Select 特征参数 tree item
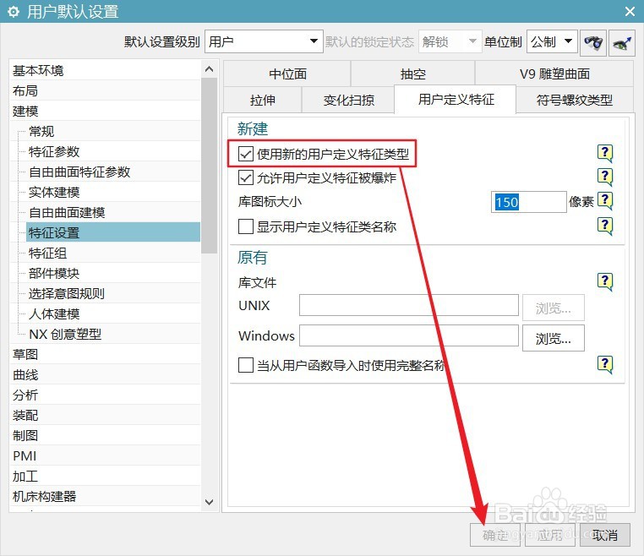Image resolution: width=644 pixels, height=556 pixels. point(113,151)
